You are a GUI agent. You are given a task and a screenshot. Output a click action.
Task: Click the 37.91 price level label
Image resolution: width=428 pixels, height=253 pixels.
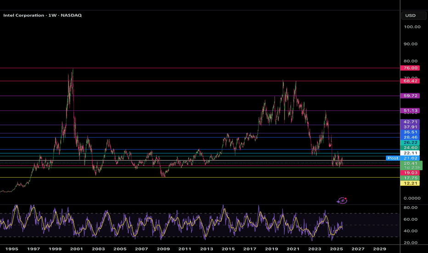coord(410,127)
